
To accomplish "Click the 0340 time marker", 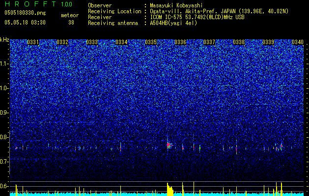I will [298, 42].
